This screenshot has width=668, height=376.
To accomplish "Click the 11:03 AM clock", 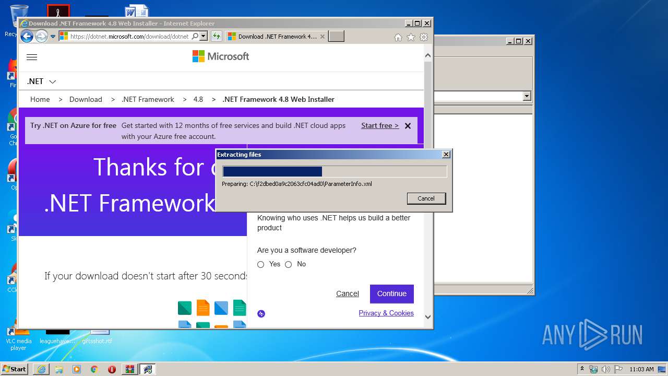I will [641, 369].
